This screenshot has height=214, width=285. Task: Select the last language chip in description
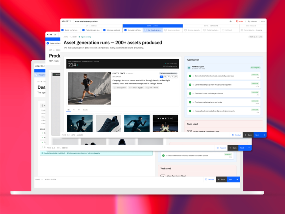176,77
